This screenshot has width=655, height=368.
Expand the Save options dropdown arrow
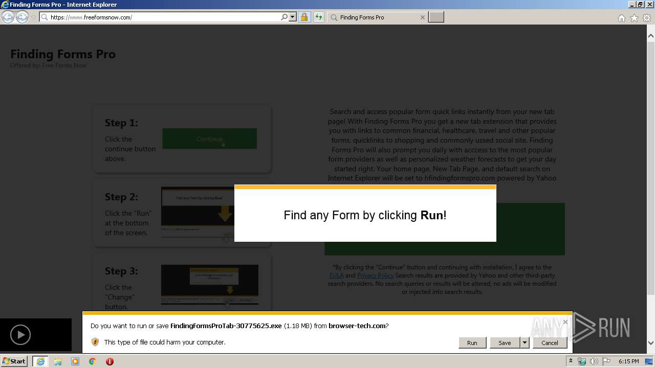[525, 342]
